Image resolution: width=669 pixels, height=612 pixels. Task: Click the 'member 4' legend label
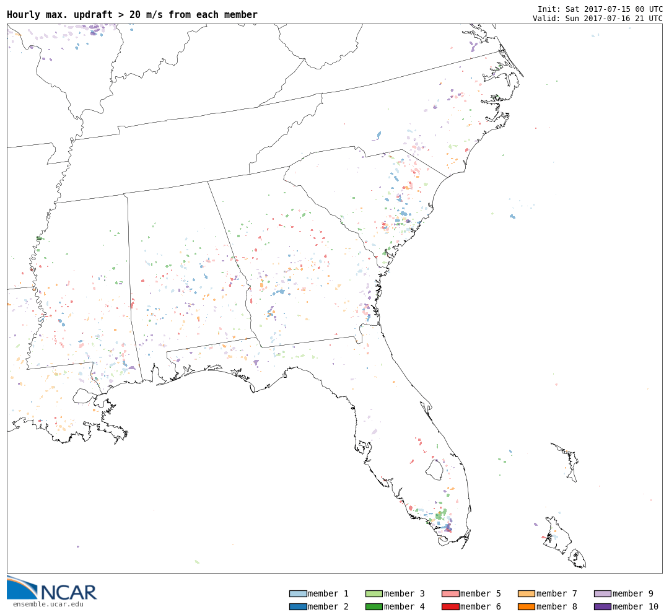(404, 606)
